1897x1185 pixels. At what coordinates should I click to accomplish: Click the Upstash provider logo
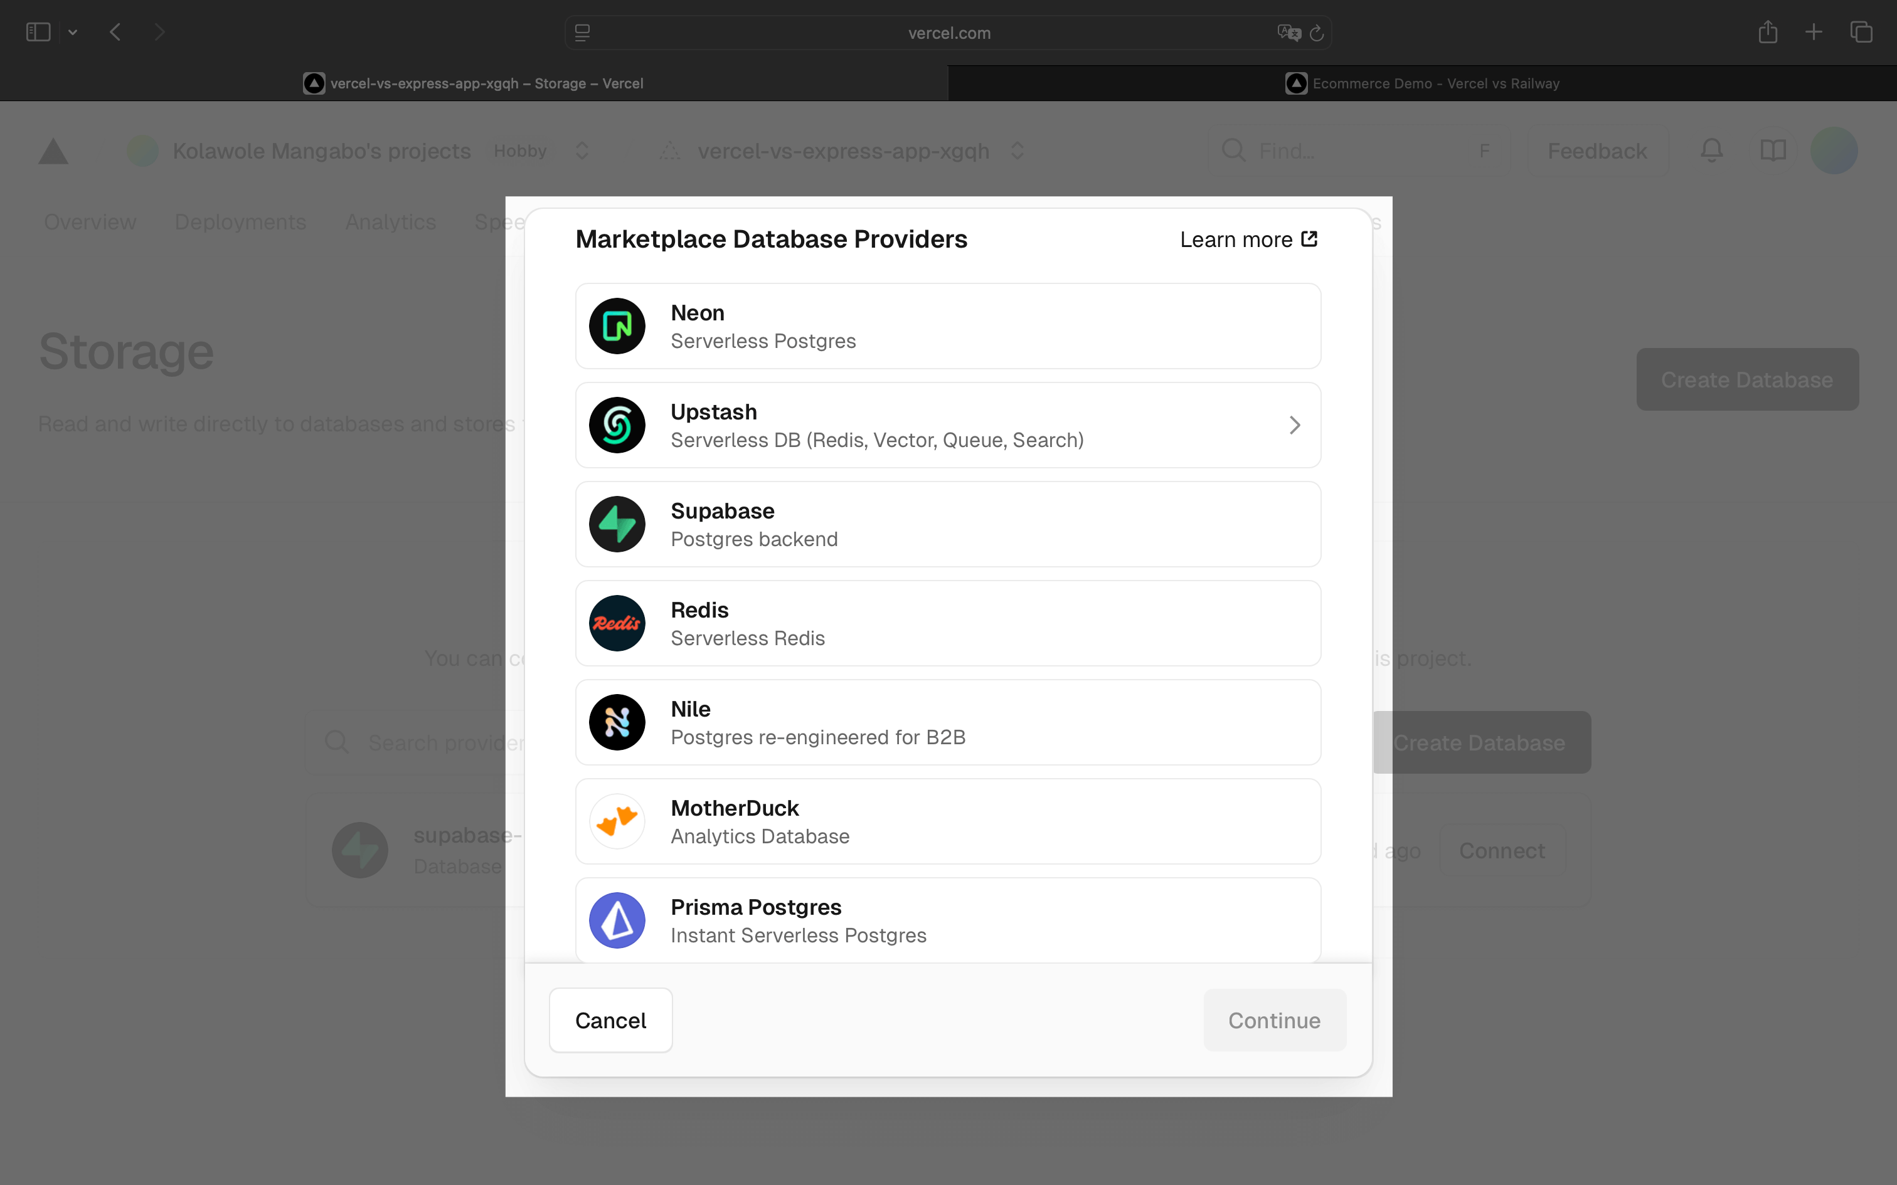[617, 425]
